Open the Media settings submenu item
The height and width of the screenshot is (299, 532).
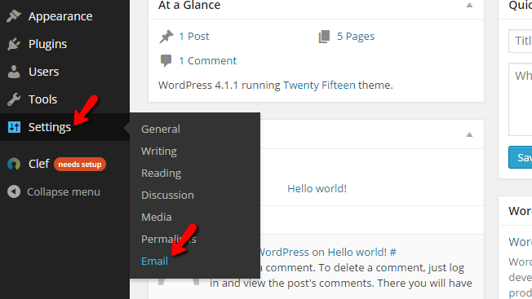pyautogui.click(x=157, y=217)
